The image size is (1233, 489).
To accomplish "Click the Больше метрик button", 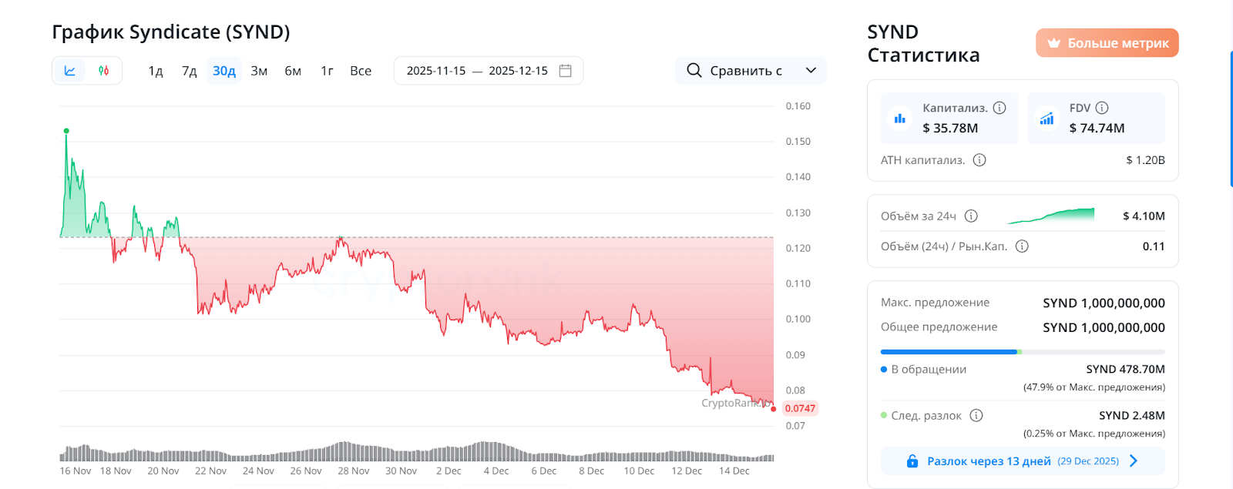I will tap(1107, 43).
